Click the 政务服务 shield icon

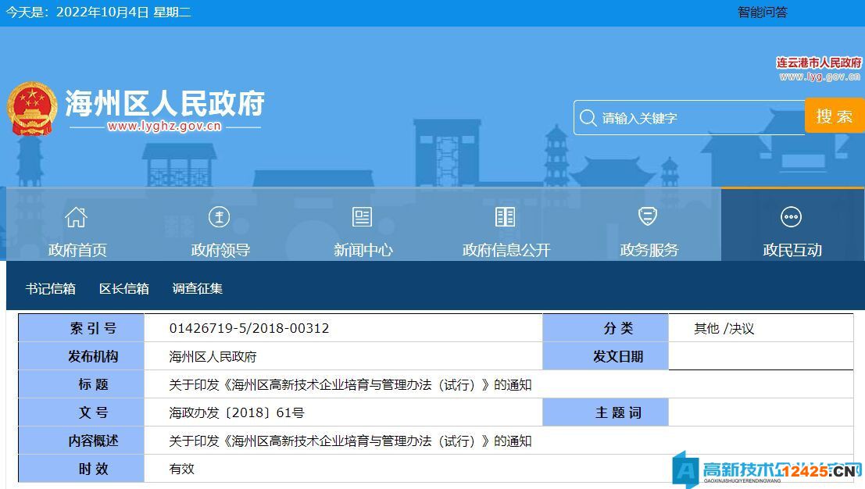(647, 217)
